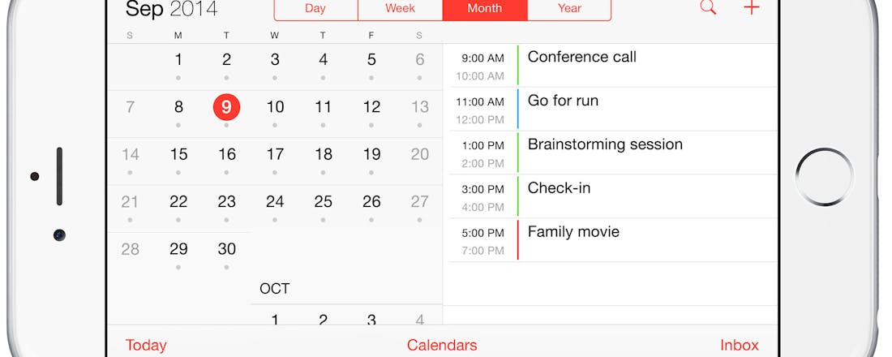892x357 pixels.
Task: Switch to Day view tab
Action: click(x=315, y=8)
